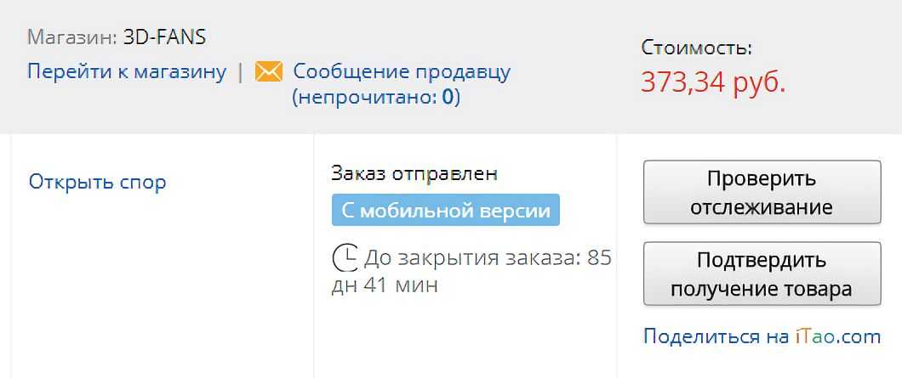Click the blue С мобильной версии badge

click(446, 211)
